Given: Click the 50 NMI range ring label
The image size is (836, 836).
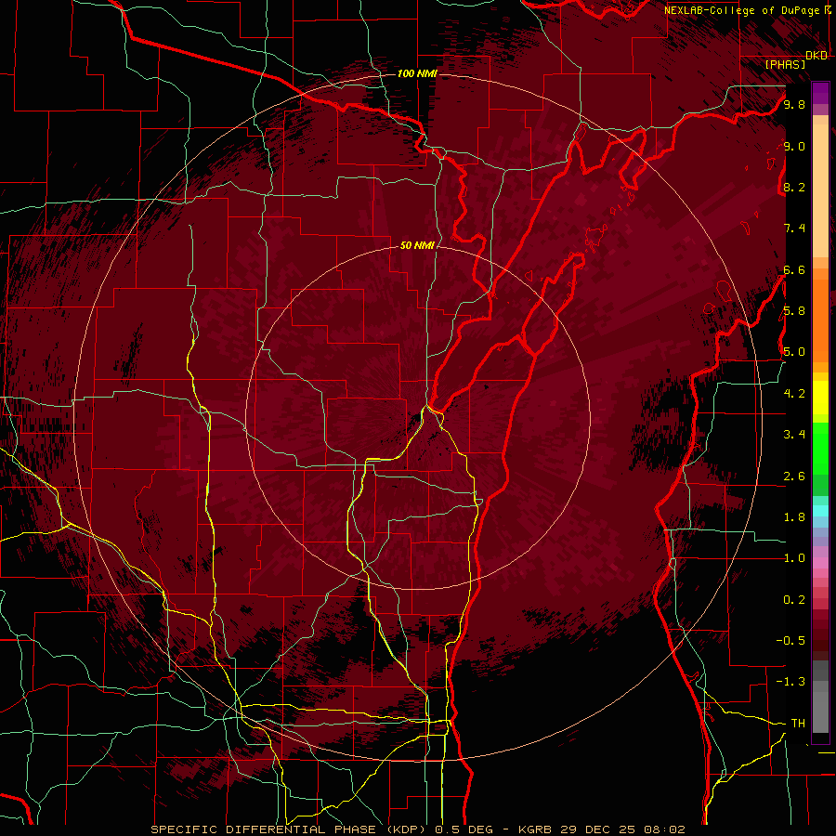Looking at the screenshot, I should click(417, 245).
